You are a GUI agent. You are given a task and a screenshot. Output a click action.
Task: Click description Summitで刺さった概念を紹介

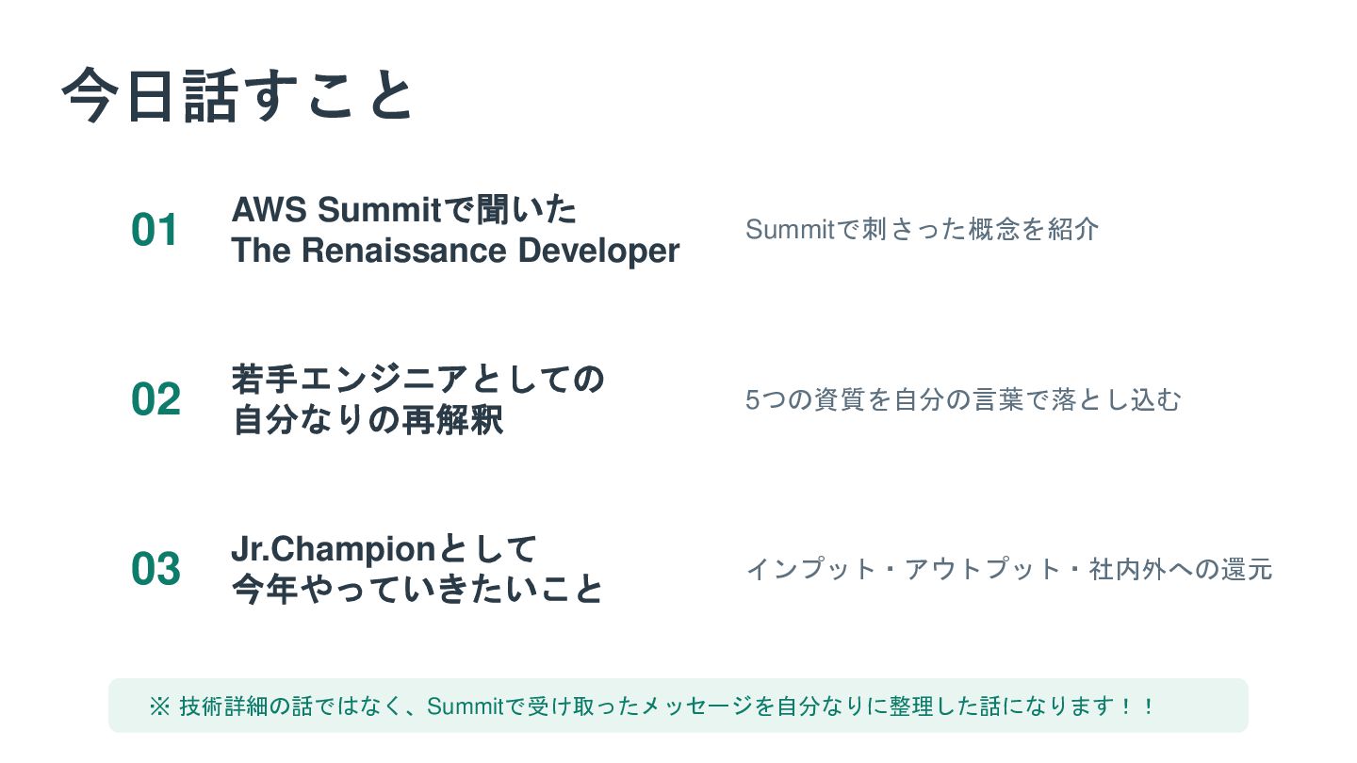923,229
